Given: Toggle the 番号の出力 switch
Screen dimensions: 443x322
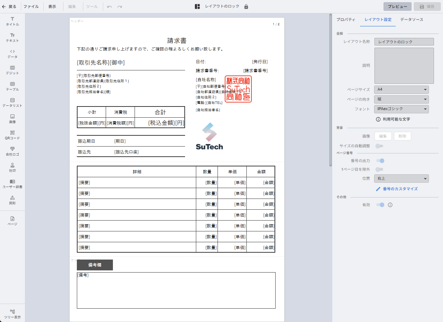Looking at the screenshot, I should click(380, 161).
